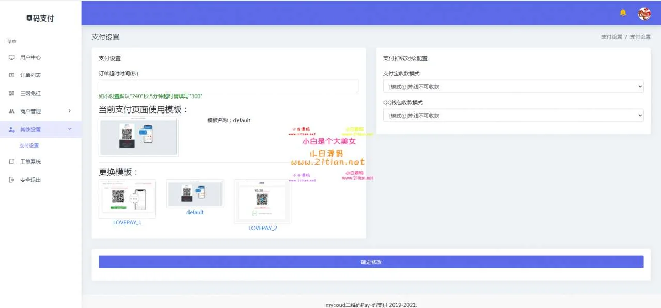The width and height of the screenshot is (661, 308).
Task: Click the 商户管理 people icon
Action: (x=12, y=111)
